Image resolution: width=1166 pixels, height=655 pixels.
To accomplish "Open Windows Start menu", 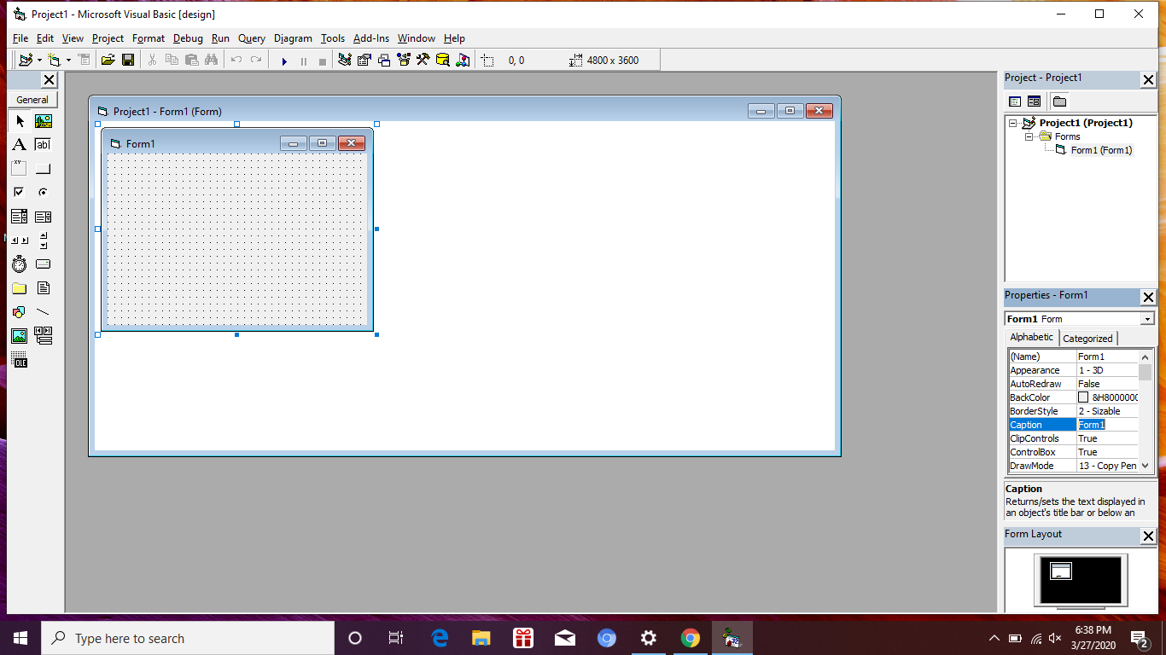I will 20,638.
